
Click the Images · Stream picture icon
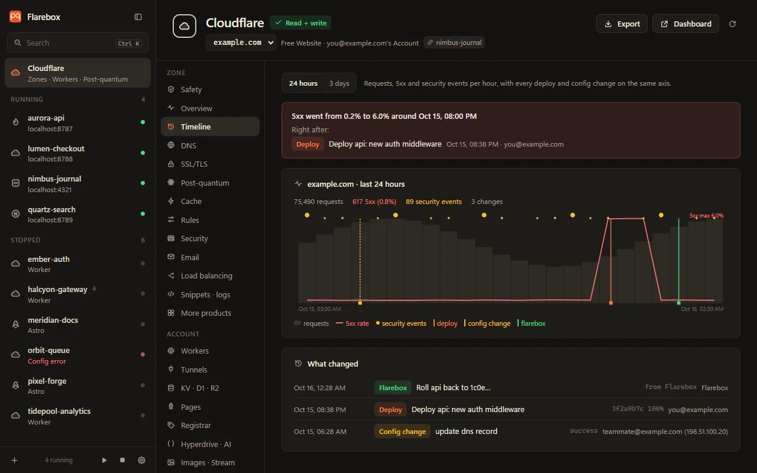click(171, 462)
